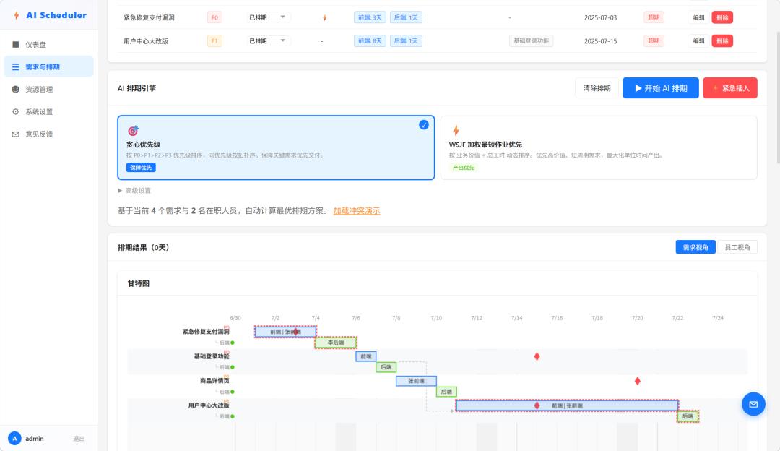Click the deadline diamond in 基础登录功能 row
The height and width of the screenshot is (451, 780).
click(537, 356)
